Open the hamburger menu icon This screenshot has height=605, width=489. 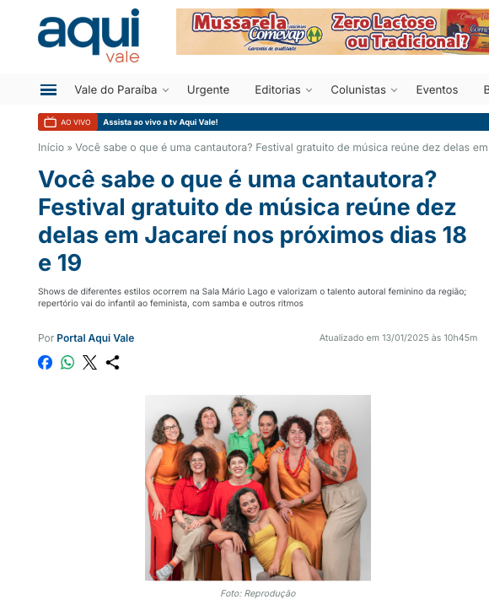pos(49,90)
